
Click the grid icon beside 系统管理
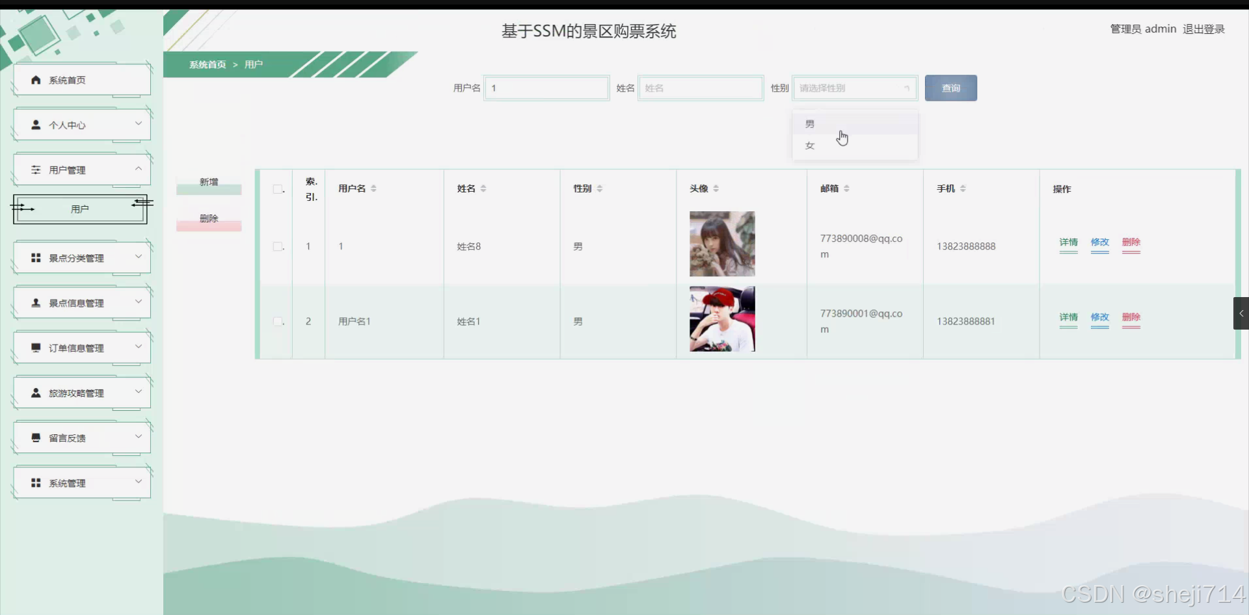[36, 483]
